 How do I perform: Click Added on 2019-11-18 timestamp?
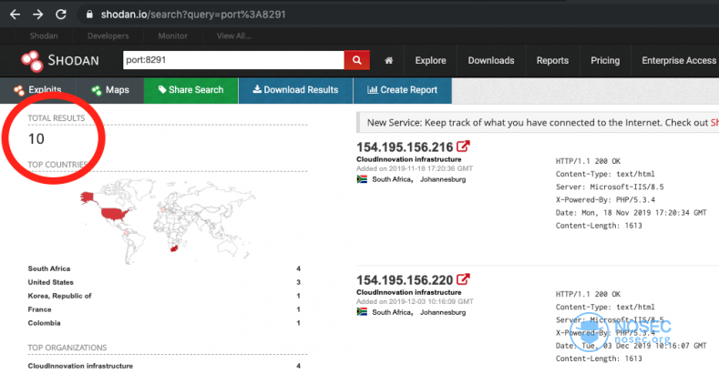[x=415, y=168]
